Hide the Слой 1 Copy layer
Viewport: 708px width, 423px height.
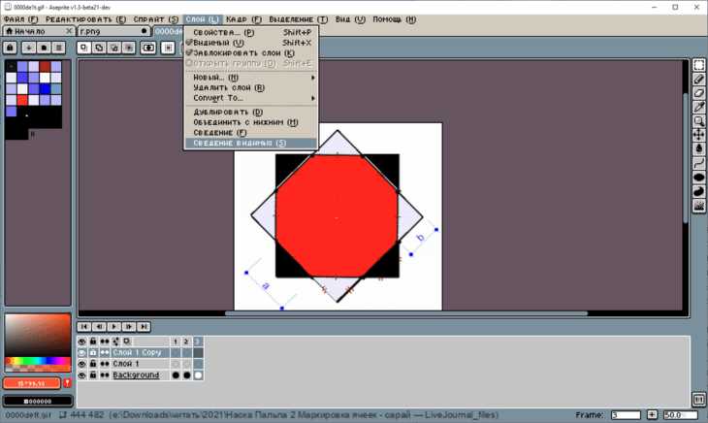[81, 352]
